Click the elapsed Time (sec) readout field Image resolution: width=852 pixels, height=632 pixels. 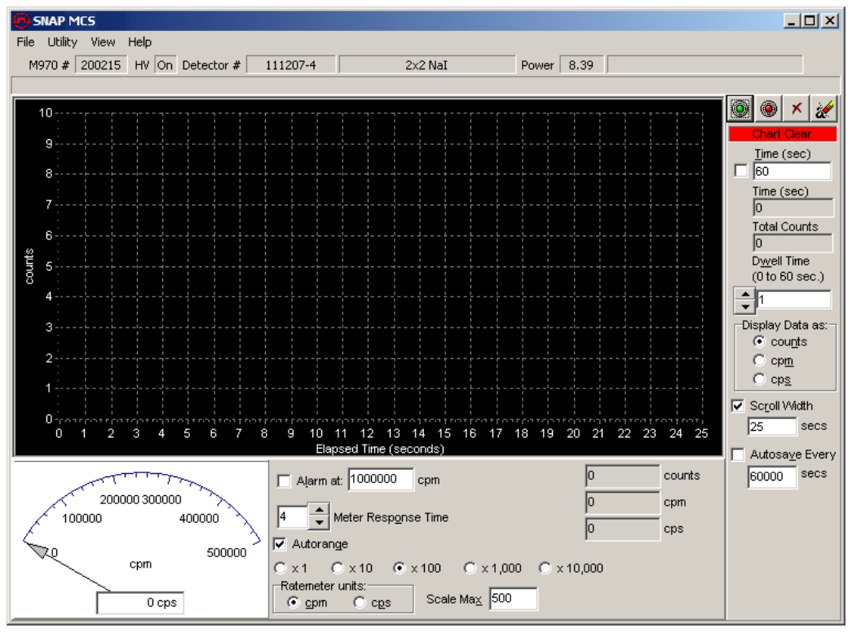point(792,208)
